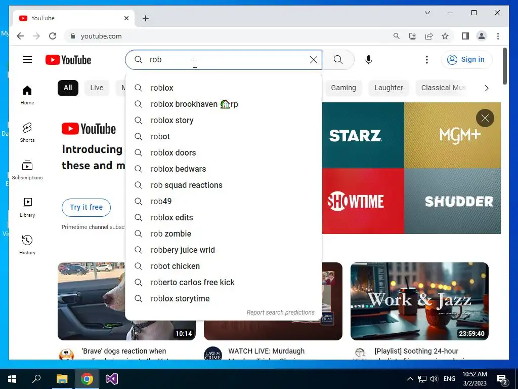This screenshot has height=389, width=518.
Task: Choose the 'roblox brookhaven rp' suggestion
Action: pos(224,104)
